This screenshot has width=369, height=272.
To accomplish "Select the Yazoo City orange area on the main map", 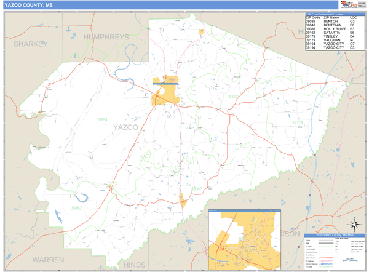I will click(x=166, y=91).
